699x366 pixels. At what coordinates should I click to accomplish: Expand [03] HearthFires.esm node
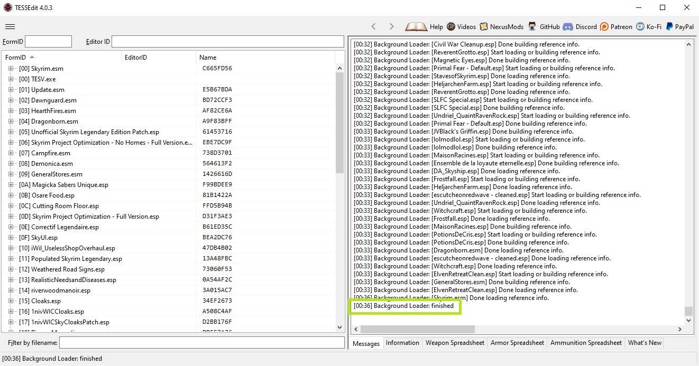click(11, 111)
